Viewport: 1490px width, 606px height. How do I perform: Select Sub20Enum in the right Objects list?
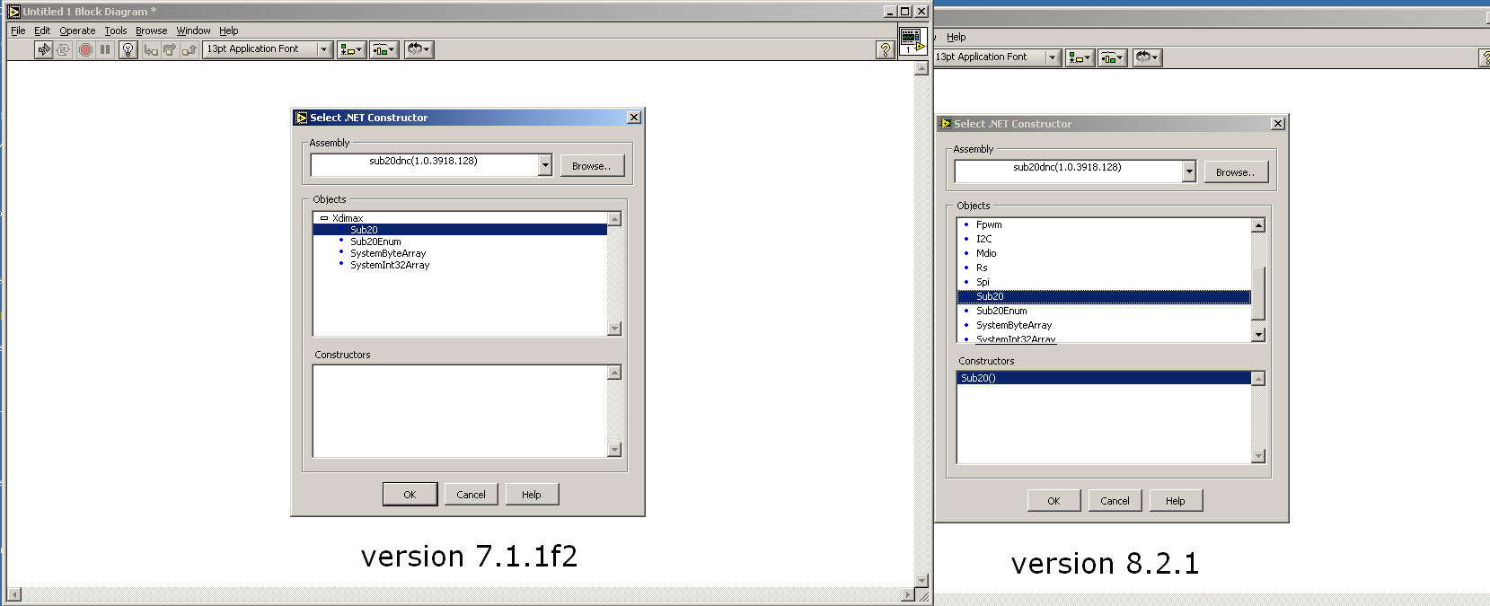[x=1001, y=311]
